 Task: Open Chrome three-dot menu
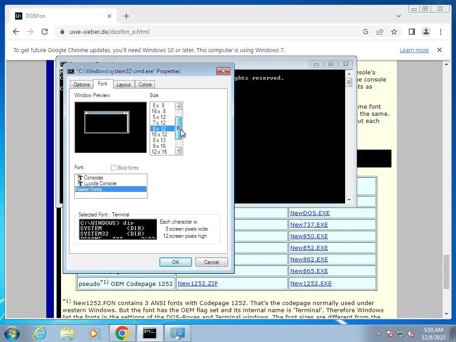440,32
